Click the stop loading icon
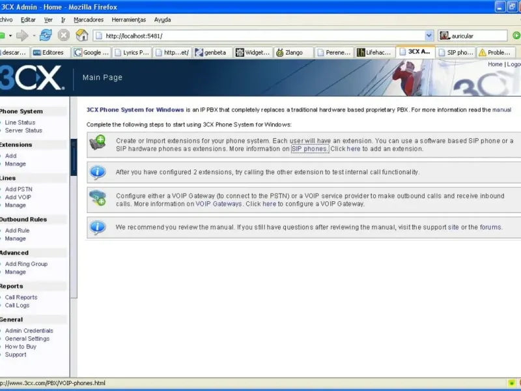The width and height of the screenshot is (521, 391). click(63, 35)
